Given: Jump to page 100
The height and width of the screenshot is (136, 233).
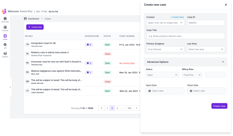Looking at the screenshot, I should [x=129, y=108].
